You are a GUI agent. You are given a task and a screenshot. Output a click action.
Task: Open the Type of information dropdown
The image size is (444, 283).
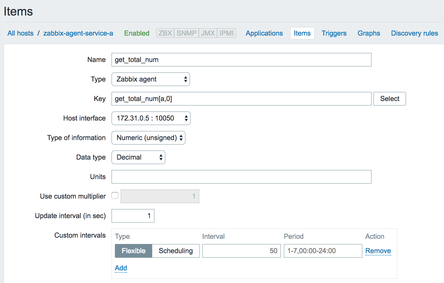point(148,138)
